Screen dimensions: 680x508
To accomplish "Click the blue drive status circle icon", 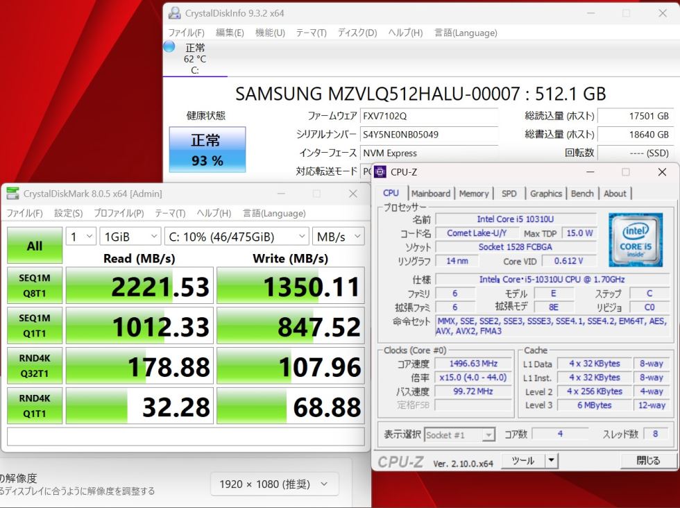I will tap(169, 46).
